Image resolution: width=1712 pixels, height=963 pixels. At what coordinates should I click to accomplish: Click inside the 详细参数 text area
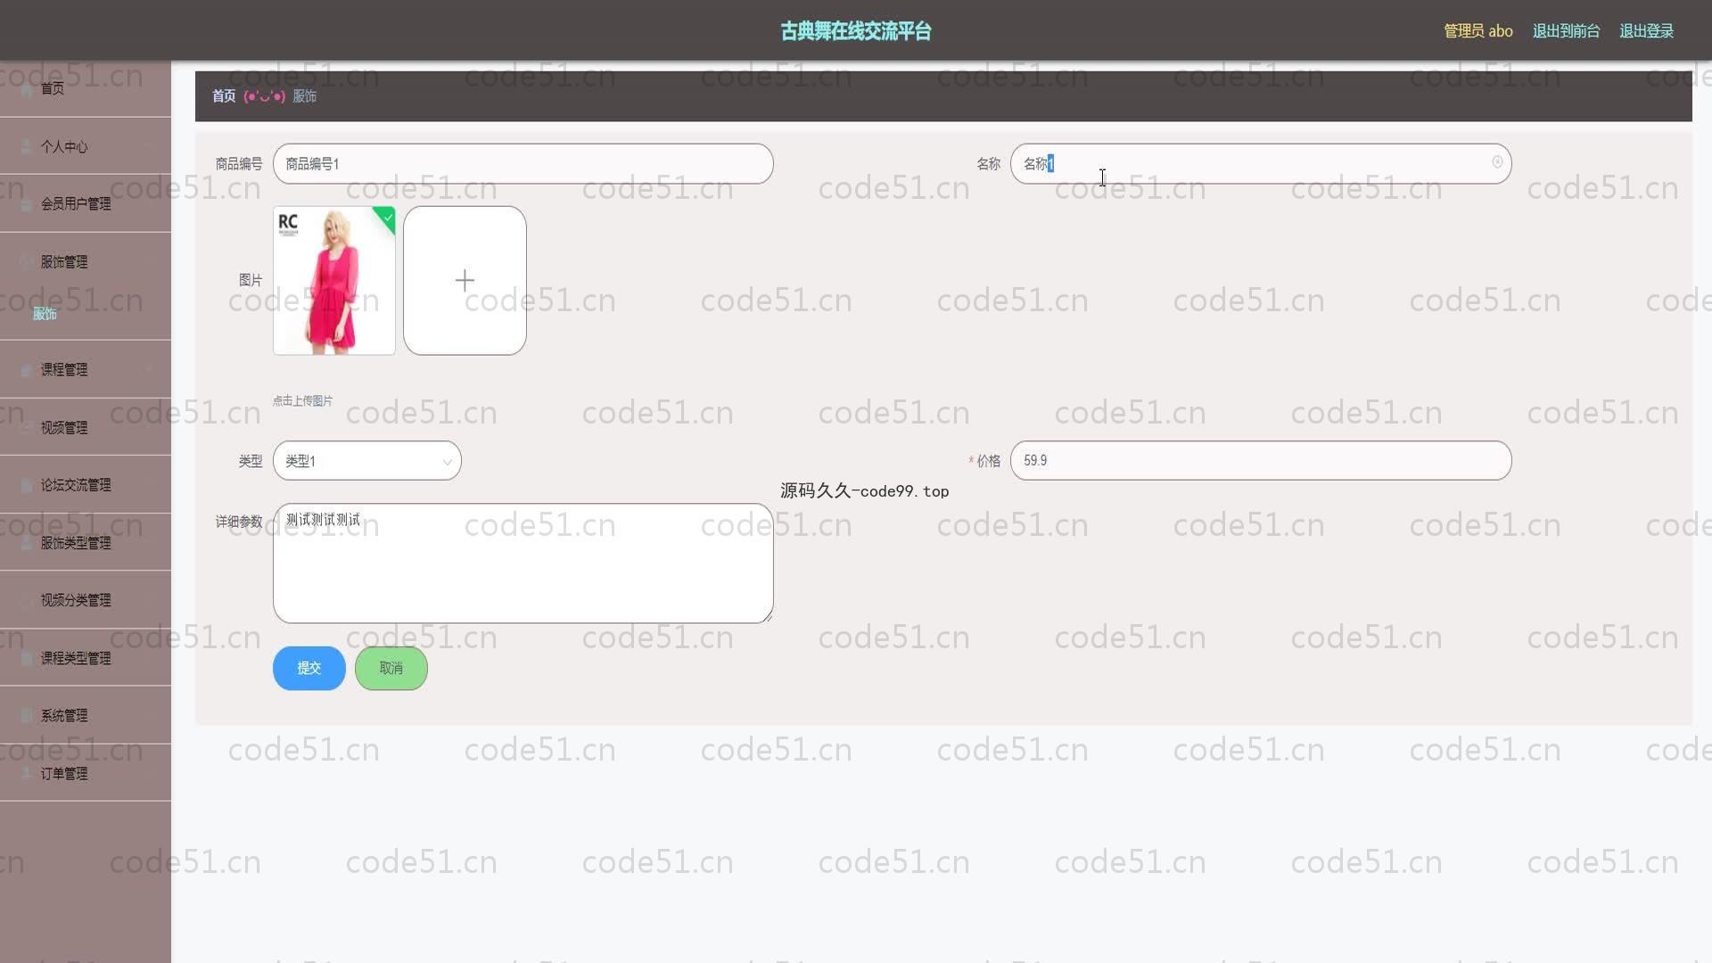pos(523,564)
